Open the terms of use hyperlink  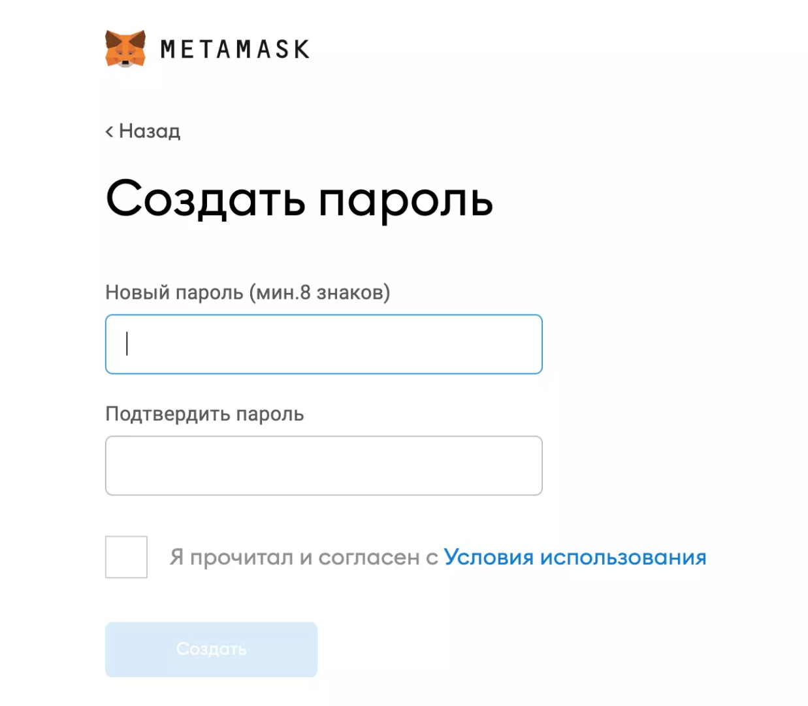[x=575, y=558]
